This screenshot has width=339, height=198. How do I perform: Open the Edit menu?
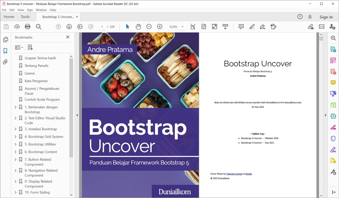point(12,10)
